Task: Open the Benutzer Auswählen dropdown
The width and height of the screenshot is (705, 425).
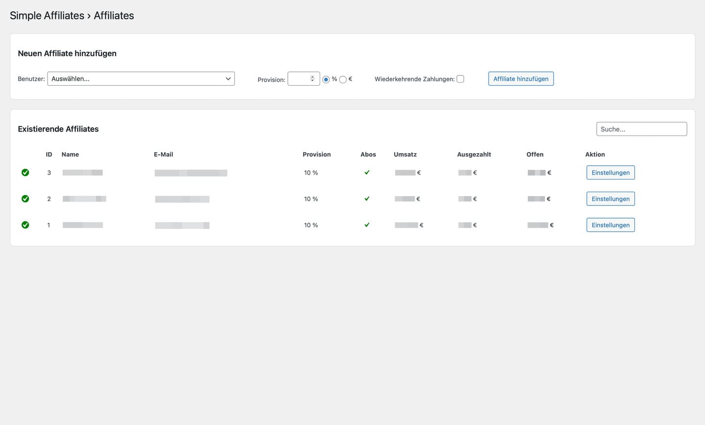Action: point(141,79)
